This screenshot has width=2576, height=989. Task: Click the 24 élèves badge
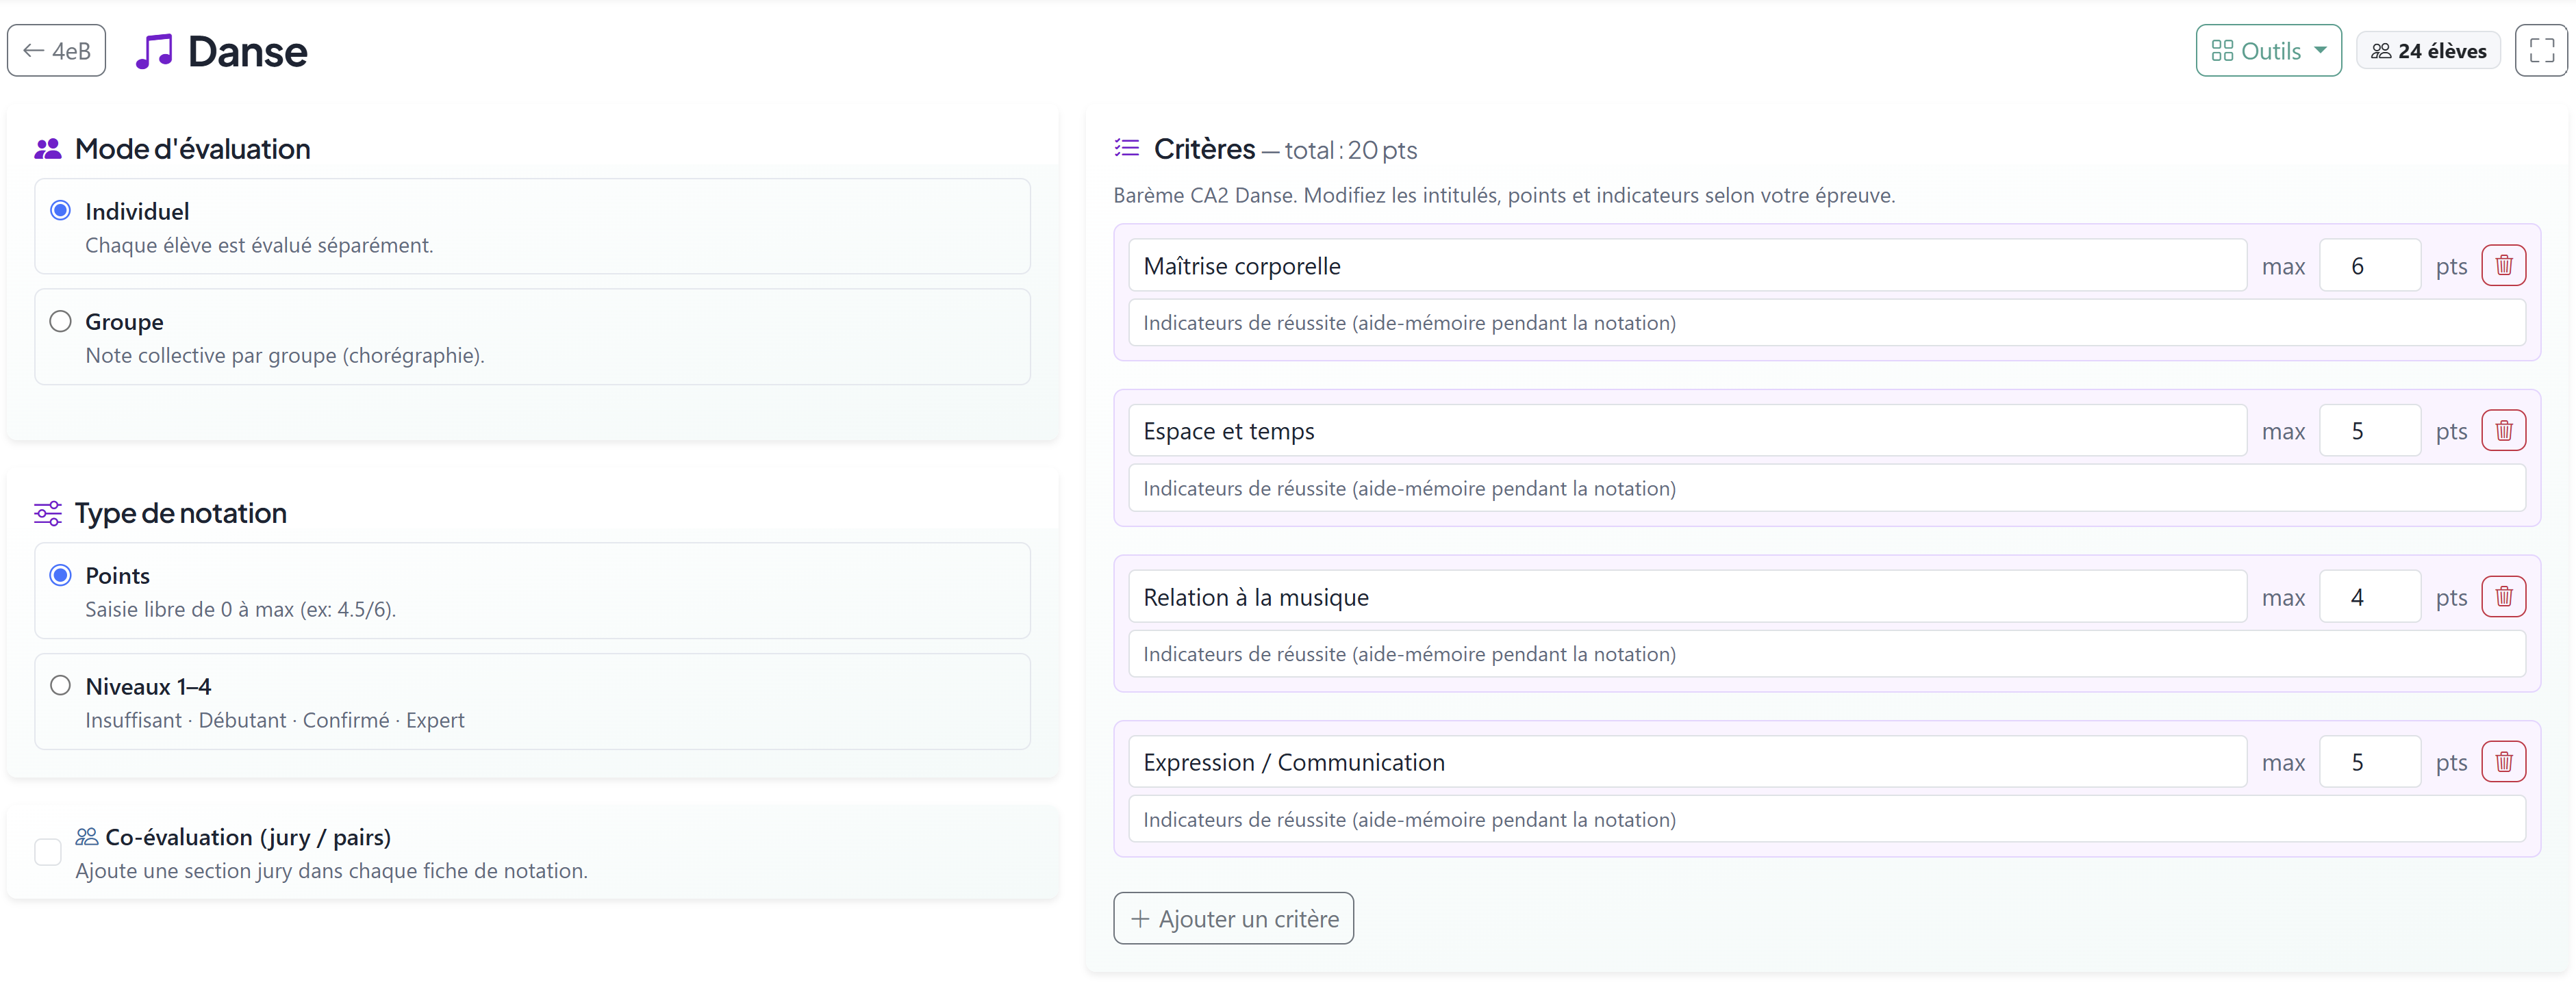2428,50
